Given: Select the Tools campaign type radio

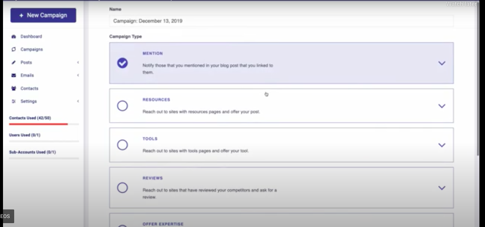Looking at the screenshot, I should pyautogui.click(x=122, y=145).
